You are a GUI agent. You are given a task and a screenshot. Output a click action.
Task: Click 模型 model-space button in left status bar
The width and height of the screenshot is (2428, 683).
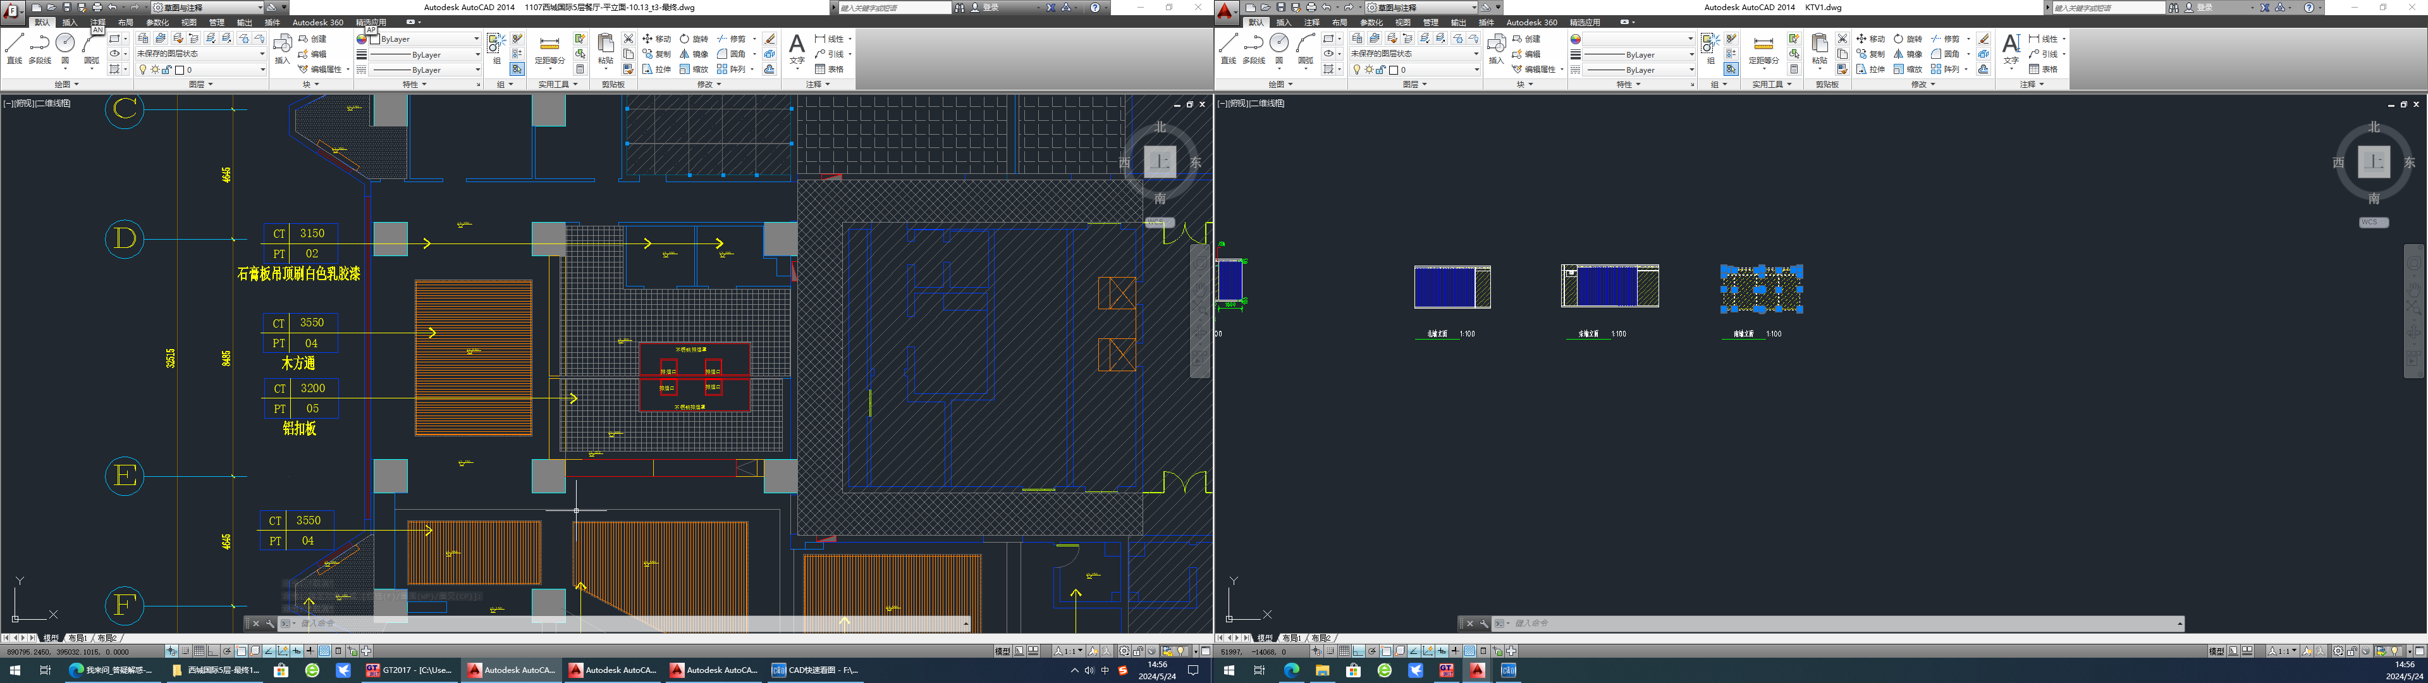coord(1002,651)
